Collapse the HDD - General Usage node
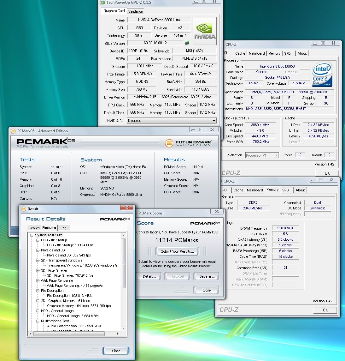Screen dimensions: 345x361 tap(38, 311)
